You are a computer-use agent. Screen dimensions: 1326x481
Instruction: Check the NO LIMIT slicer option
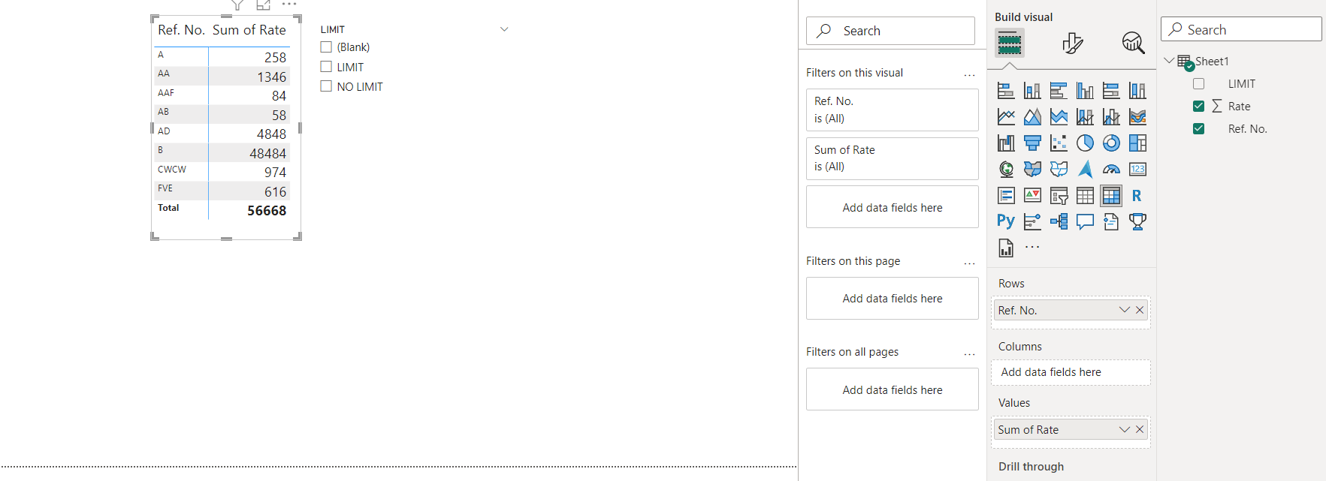(326, 86)
